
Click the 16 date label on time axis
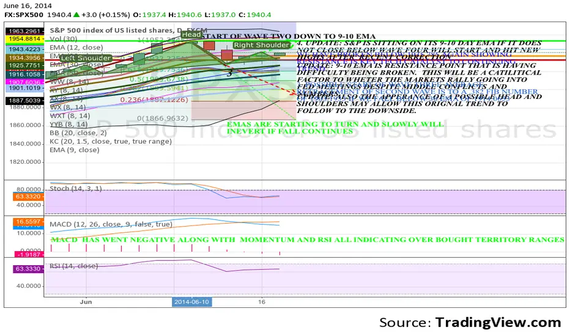262,302
